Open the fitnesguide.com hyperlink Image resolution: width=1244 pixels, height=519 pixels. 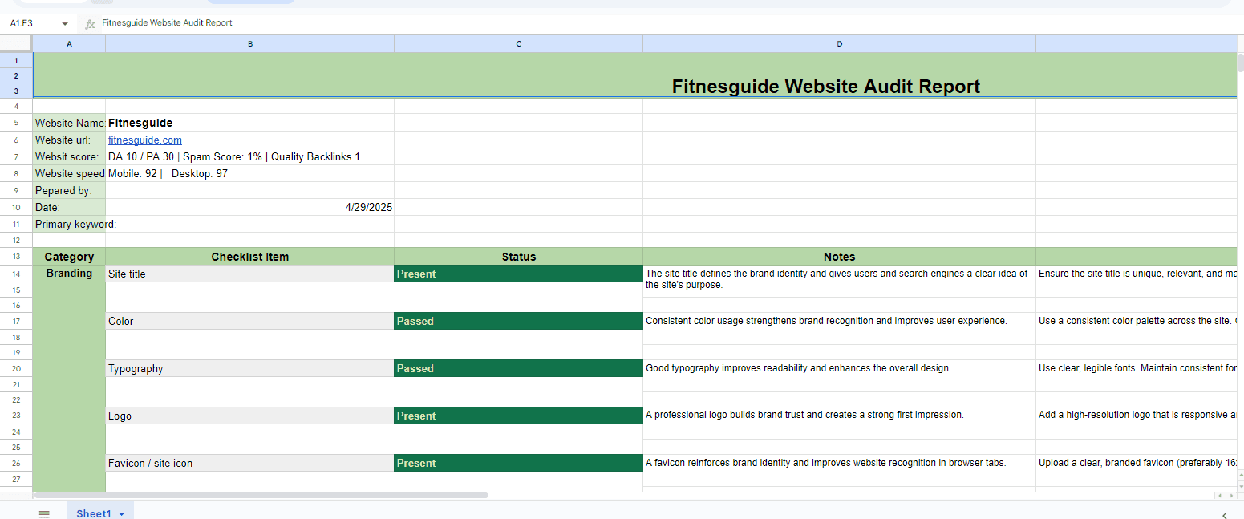click(145, 140)
